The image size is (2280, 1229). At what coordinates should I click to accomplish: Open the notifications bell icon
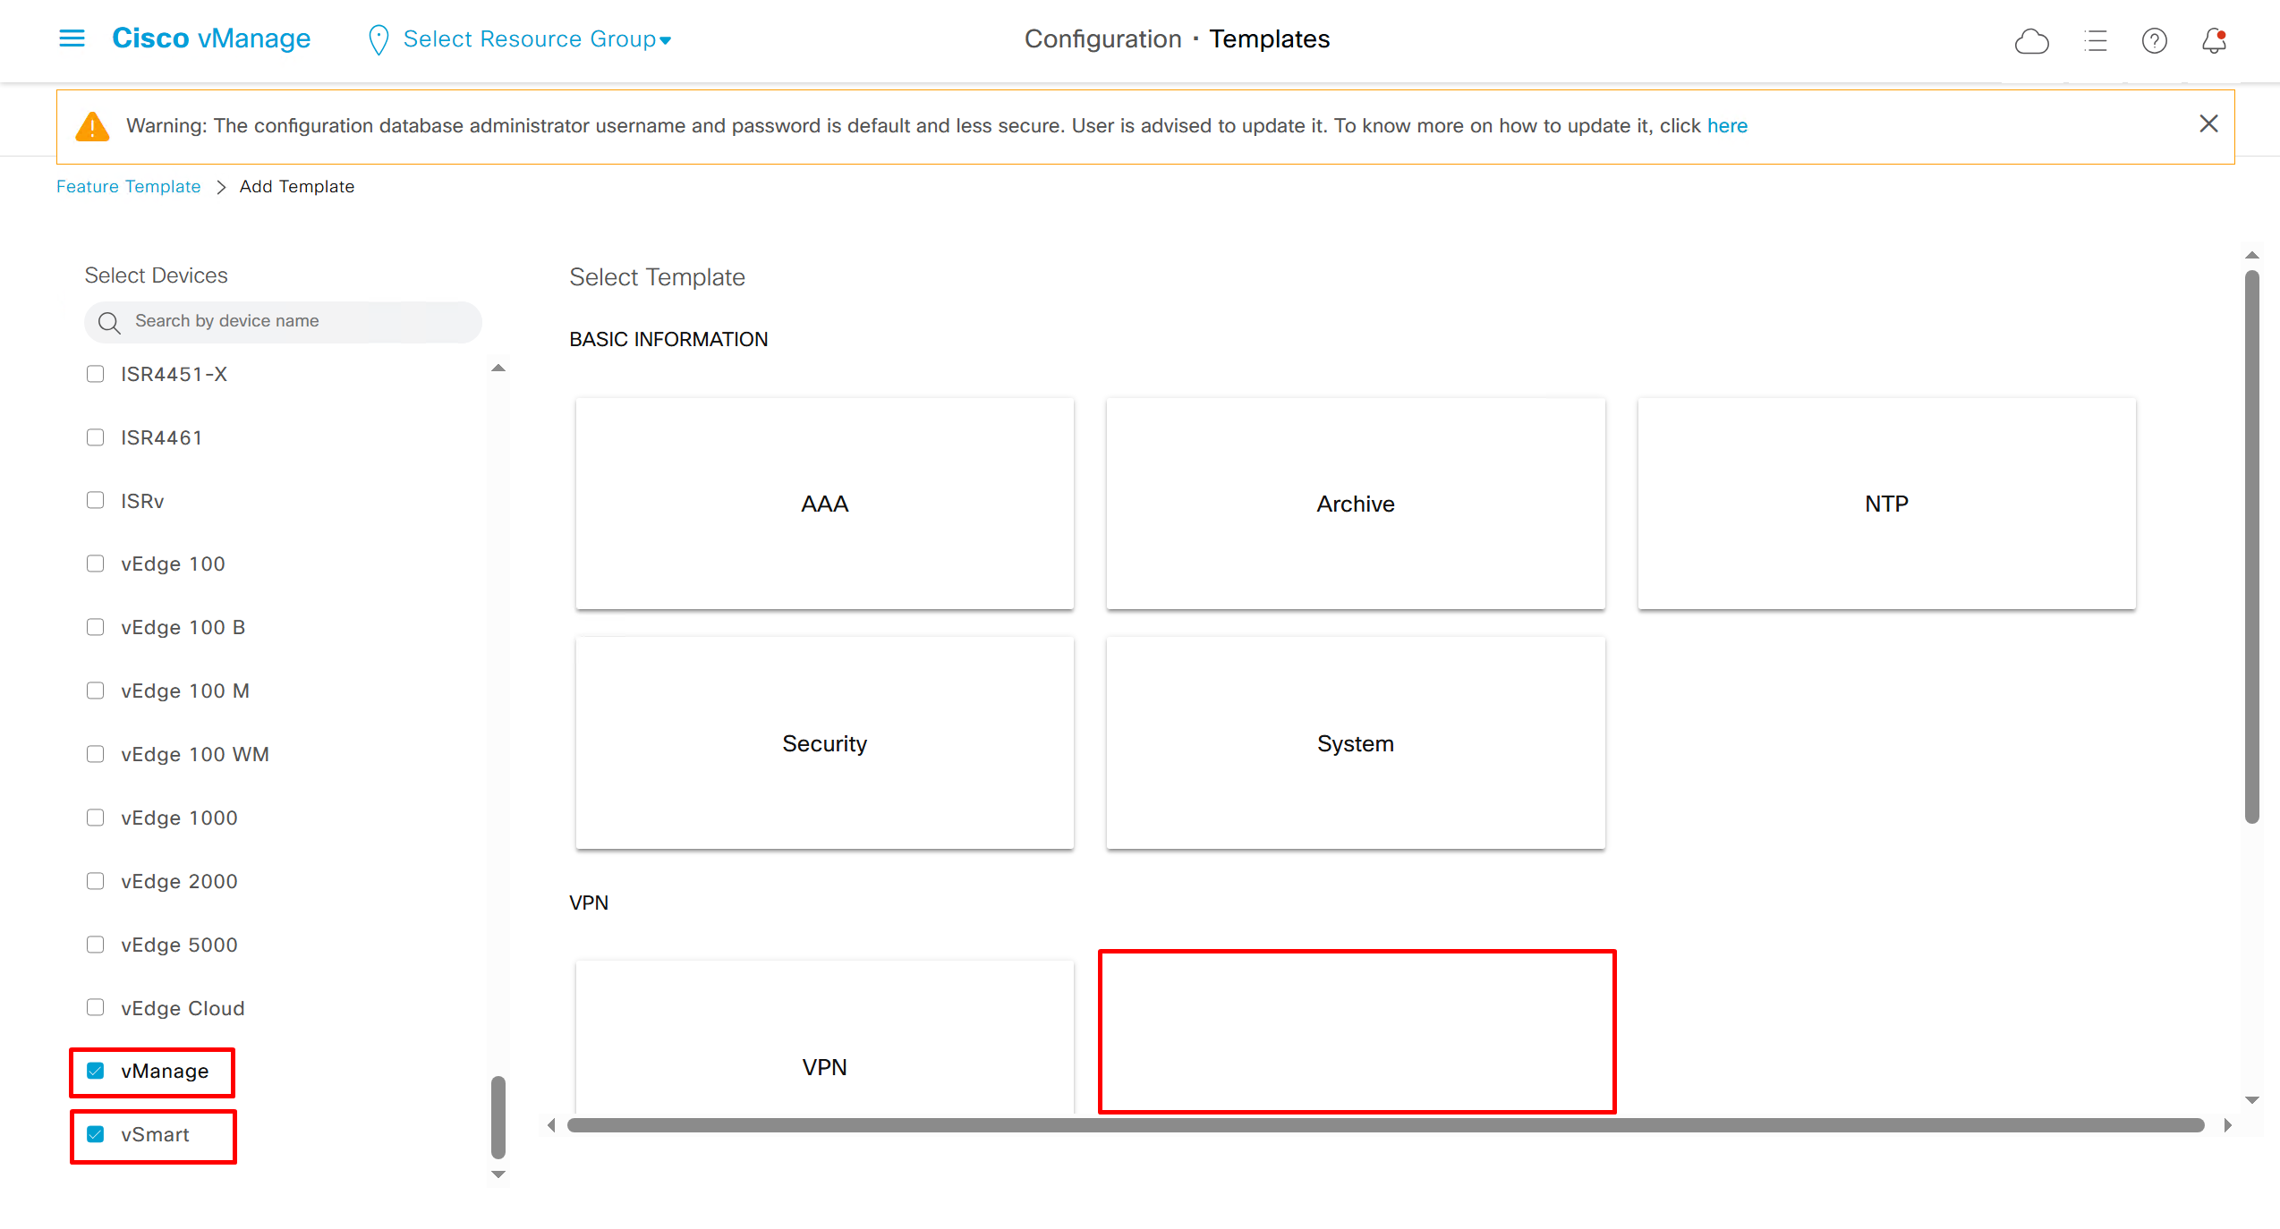coord(2214,41)
